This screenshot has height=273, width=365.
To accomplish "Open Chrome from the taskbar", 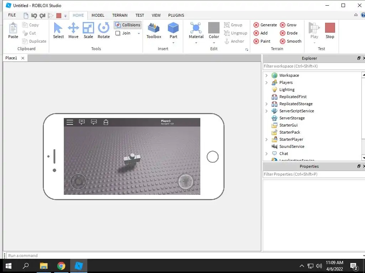I will click(61, 266).
